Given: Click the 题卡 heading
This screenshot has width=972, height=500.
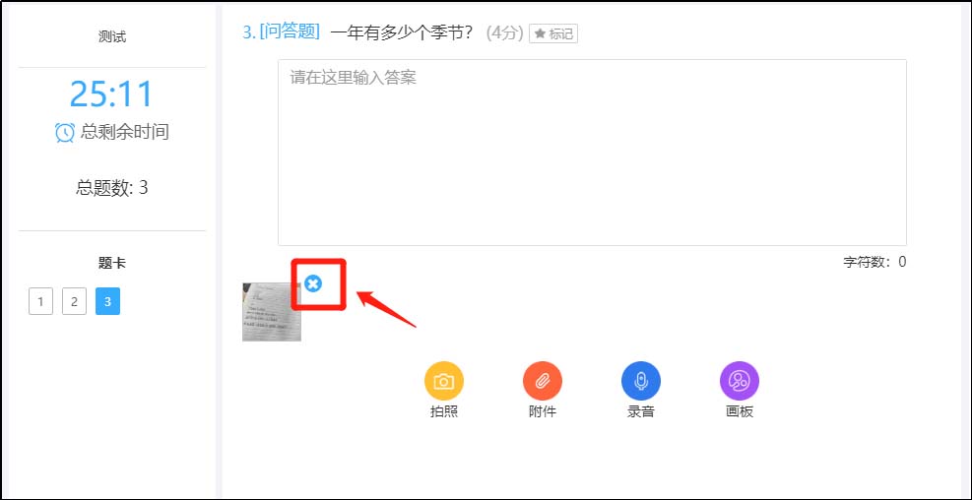Looking at the screenshot, I should click(x=112, y=264).
